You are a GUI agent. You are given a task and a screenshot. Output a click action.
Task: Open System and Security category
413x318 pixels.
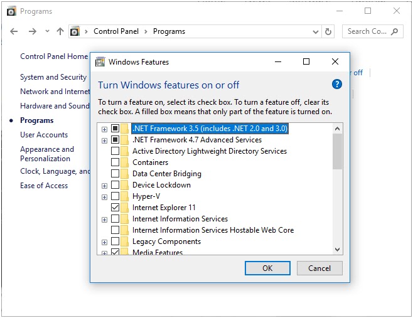pyautogui.click(x=53, y=77)
